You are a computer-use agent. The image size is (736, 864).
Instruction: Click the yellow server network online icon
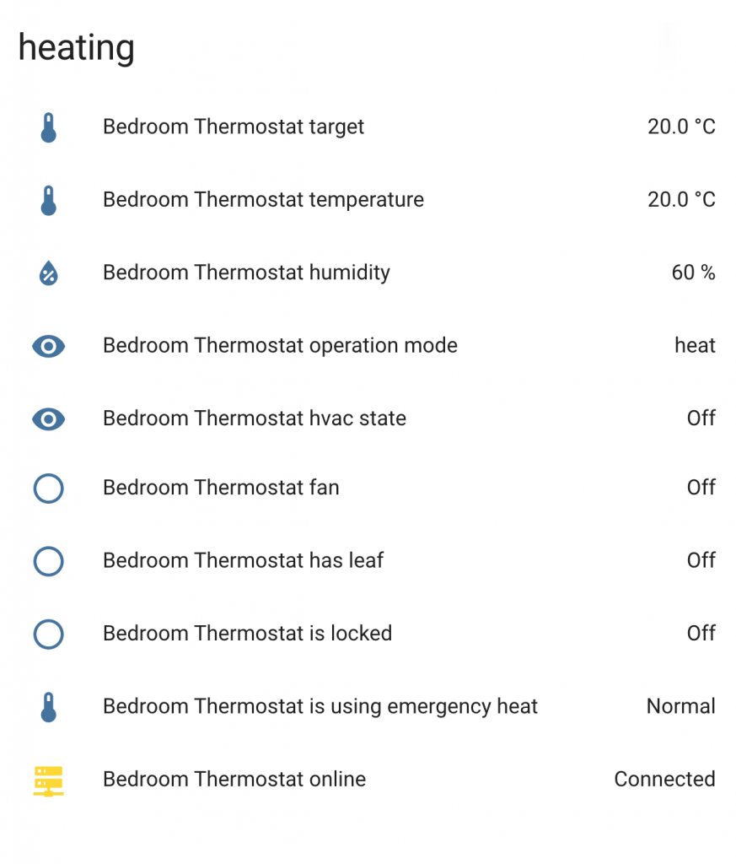pyautogui.click(x=49, y=780)
